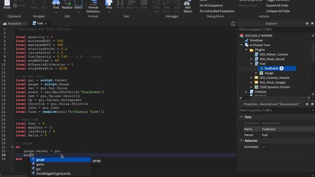Close the Properties panel
The height and width of the screenshot is (177, 315).
coord(312,104)
